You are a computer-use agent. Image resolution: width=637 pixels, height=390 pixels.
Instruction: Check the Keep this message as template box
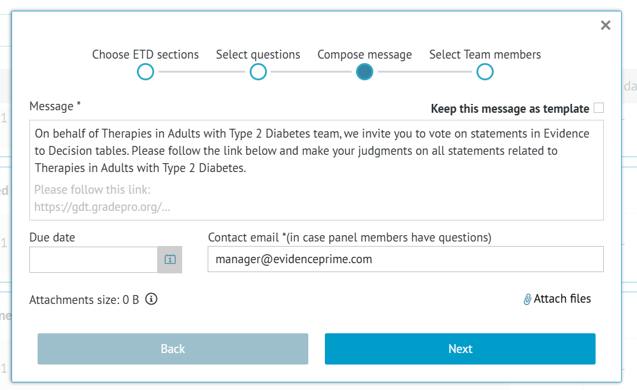click(x=599, y=108)
